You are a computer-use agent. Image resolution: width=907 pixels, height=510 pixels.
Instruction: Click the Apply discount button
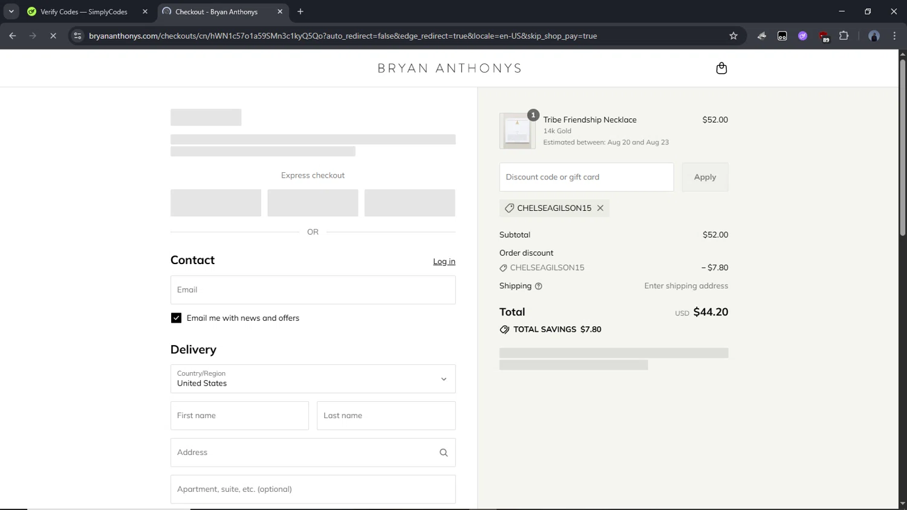[x=705, y=177]
